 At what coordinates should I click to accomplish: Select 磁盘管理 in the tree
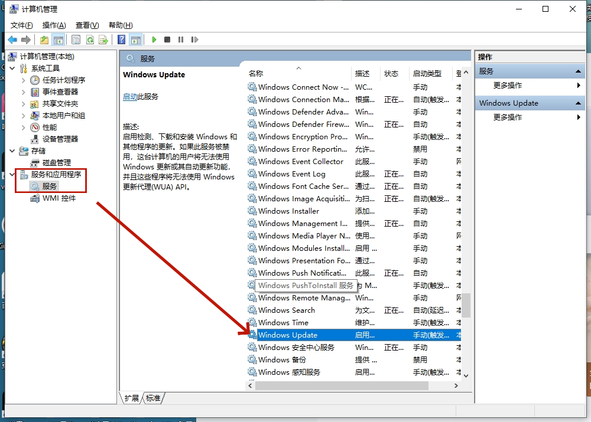pyautogui.click(x=56, y=163)
